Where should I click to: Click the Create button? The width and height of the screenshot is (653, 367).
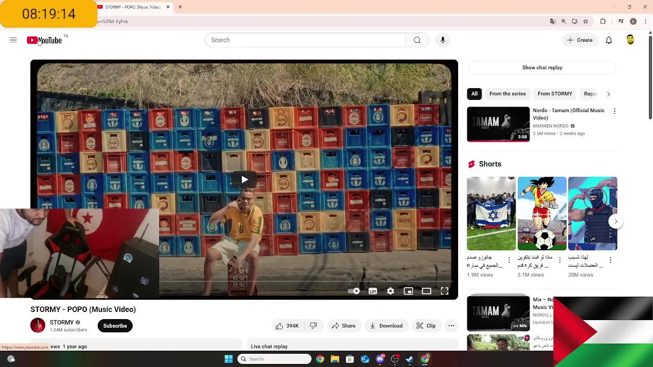(x=580, y=40)
